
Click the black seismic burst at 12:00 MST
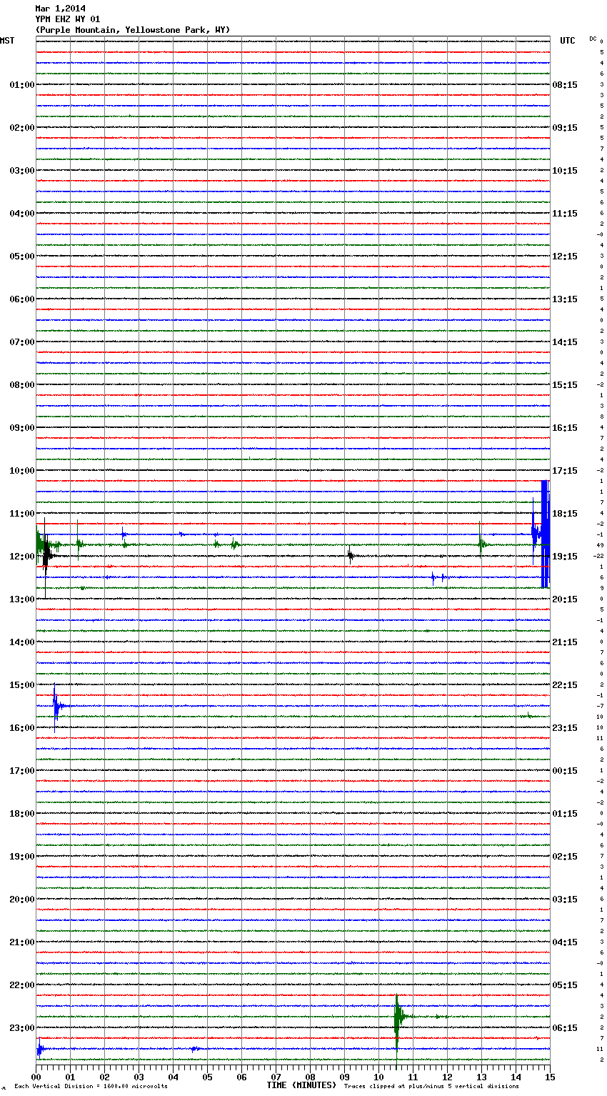coord(46,555)
